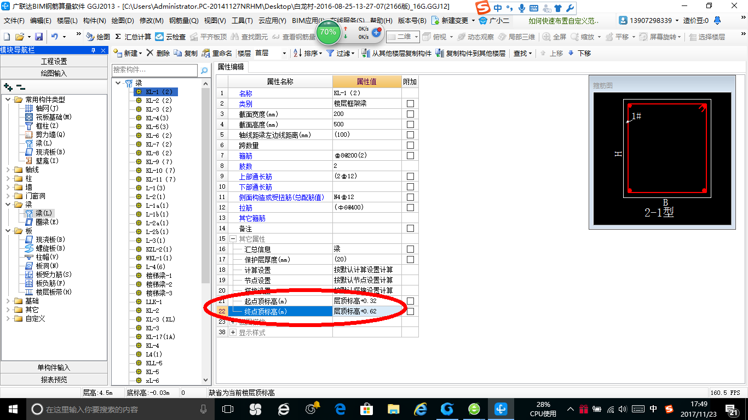Select 框柱(Z) column item
The height and width of the screenshot is (420, 748).
click(x=41, y=126)
